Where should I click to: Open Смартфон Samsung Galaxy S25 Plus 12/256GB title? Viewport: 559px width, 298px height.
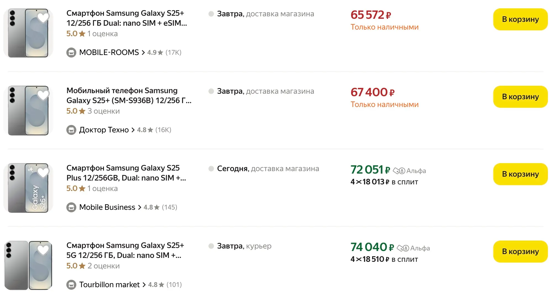[x=126, y=173]
